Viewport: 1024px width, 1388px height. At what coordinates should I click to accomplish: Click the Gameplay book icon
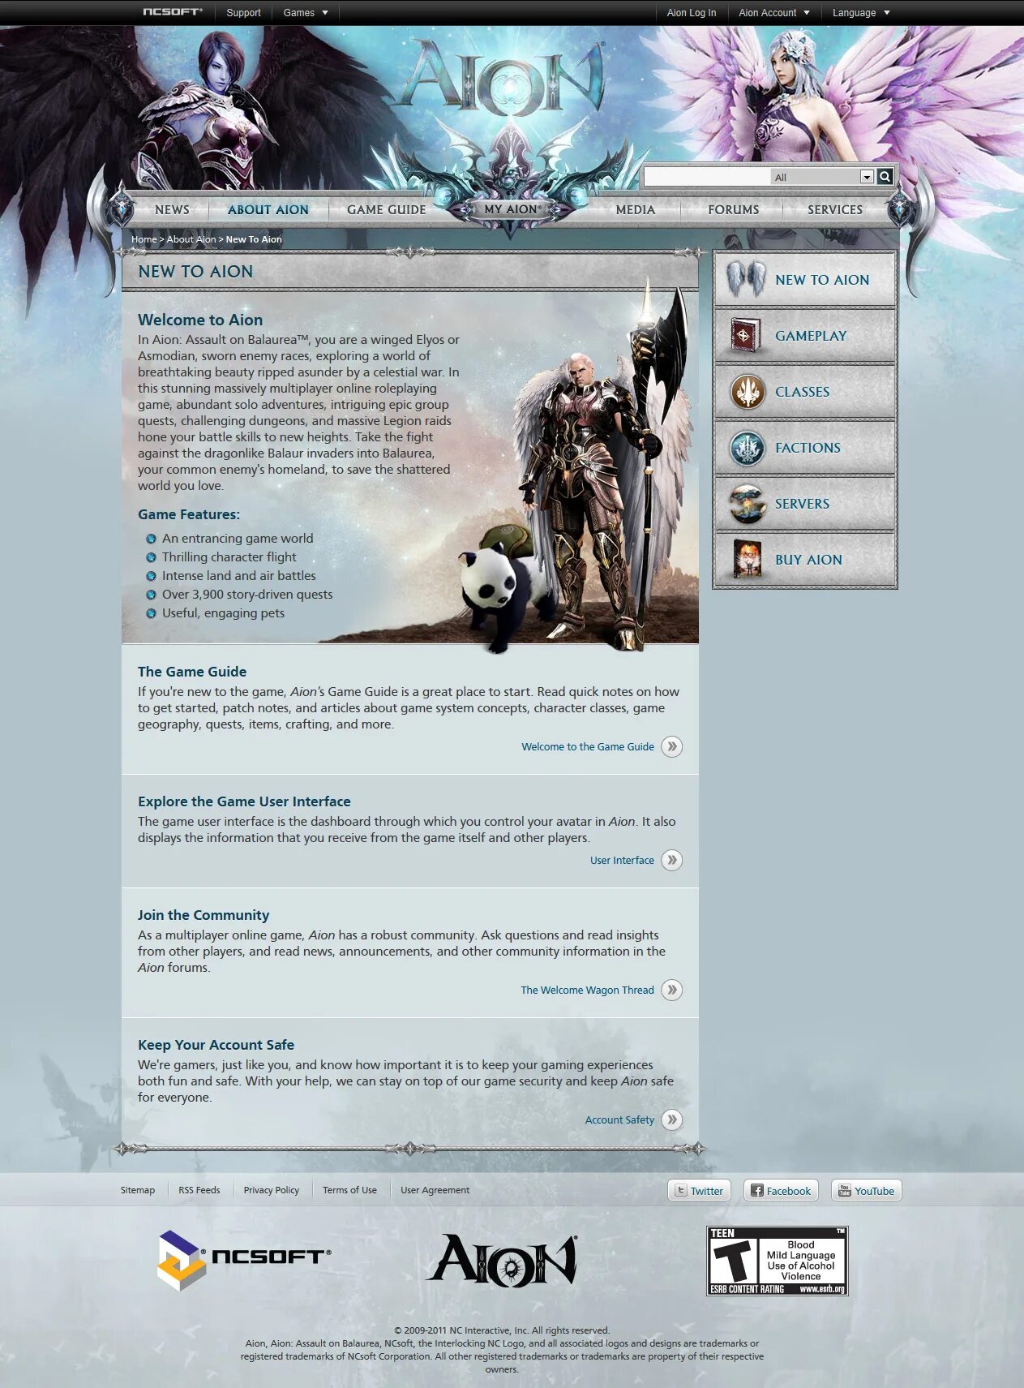(x=746, y=335)
